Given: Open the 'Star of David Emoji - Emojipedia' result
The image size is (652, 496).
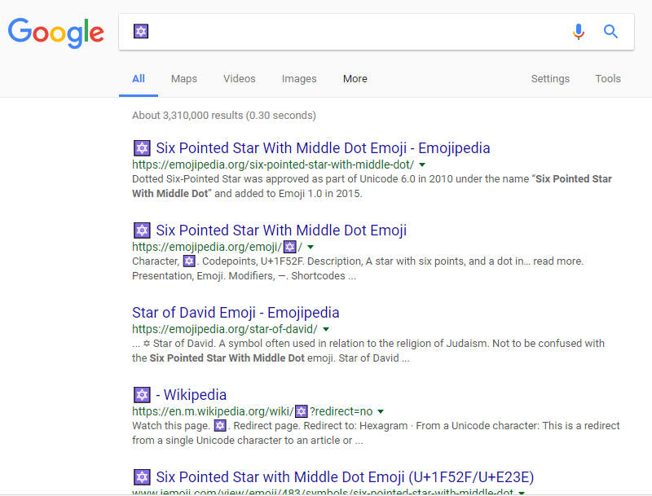Looking at the screenshot, I should tap(236, 313).
